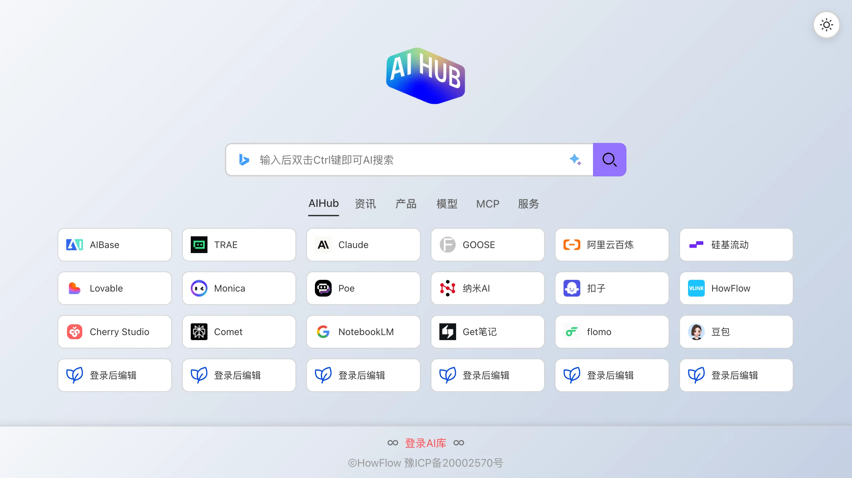Click the Bing logo in the search bar
This screenshot has width=852, height=478.
245,160
